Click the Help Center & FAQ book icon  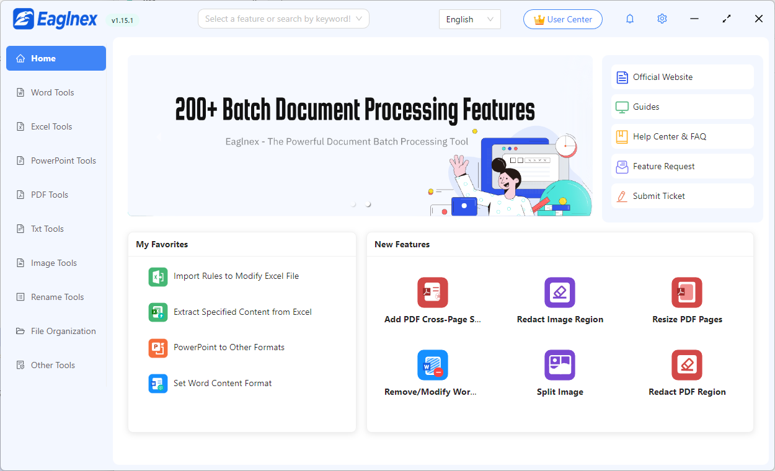pos(622,137)
